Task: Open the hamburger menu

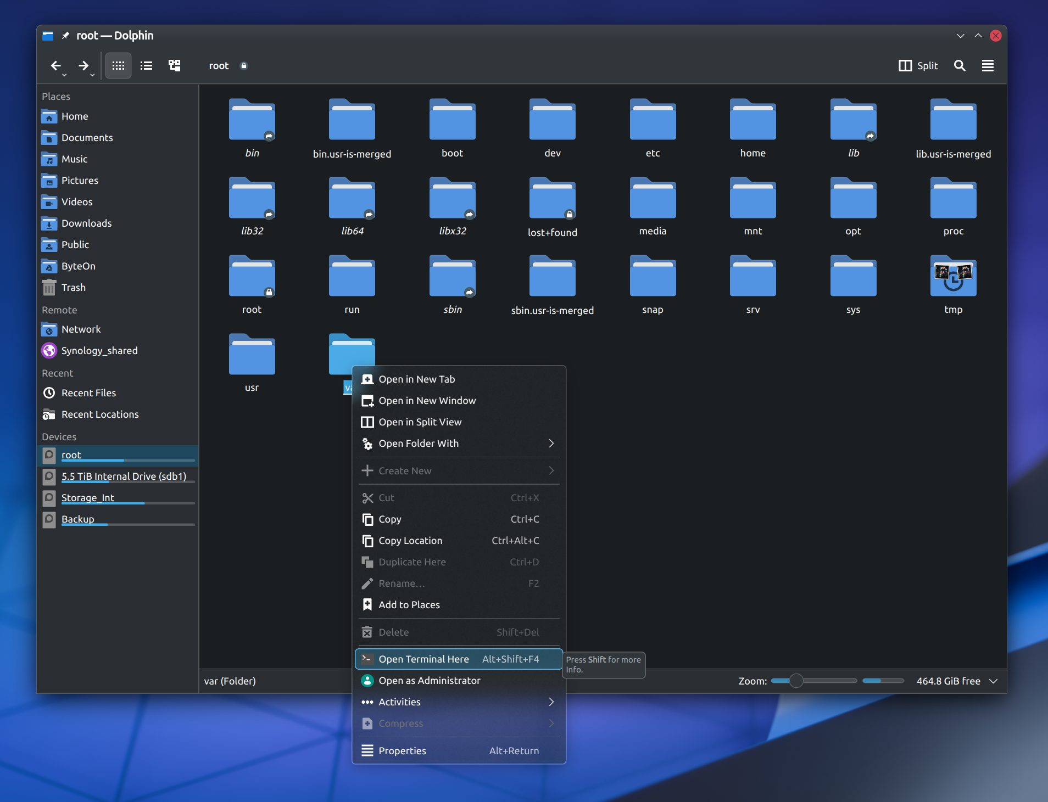Action: tap(987, 66)
